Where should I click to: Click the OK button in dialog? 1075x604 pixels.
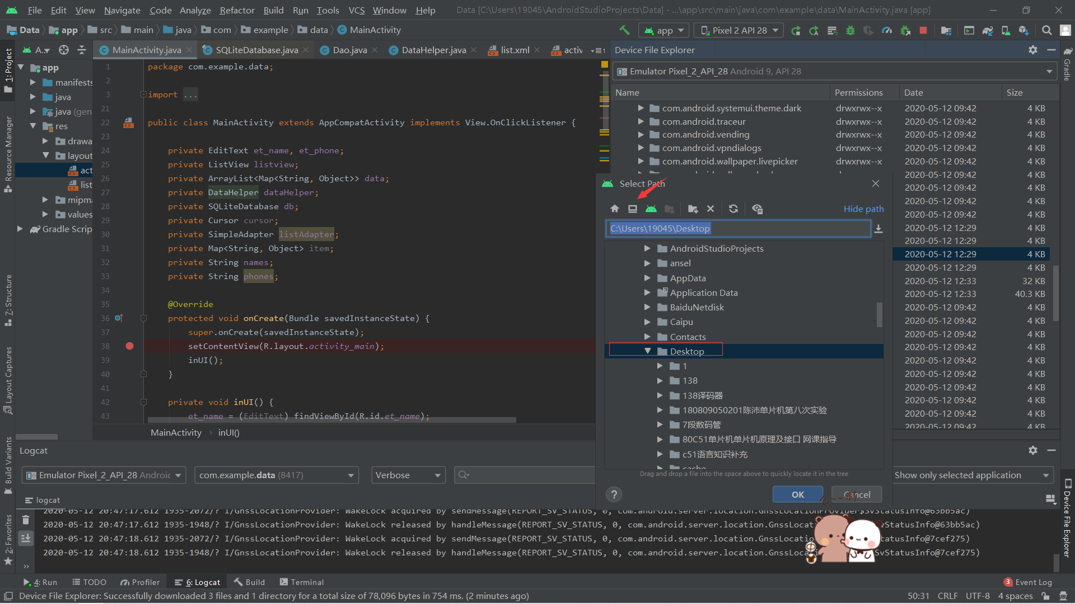[x=797, y=494]
